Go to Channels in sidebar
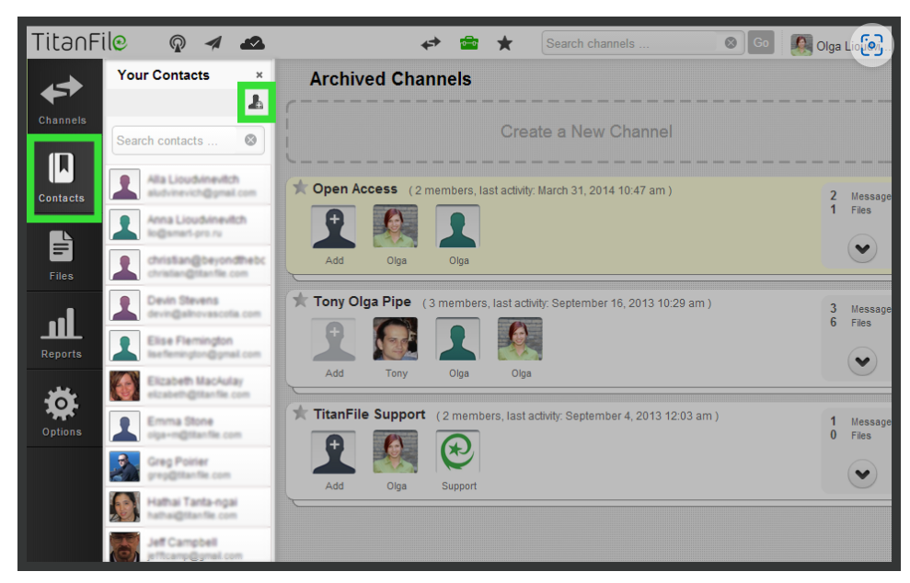910x583 pixels. pos(62,98)
